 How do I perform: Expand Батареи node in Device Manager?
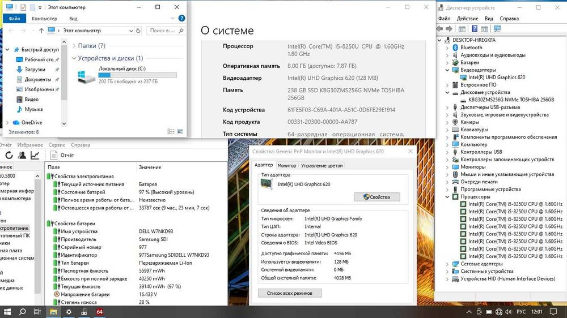[x=447, y=62]
